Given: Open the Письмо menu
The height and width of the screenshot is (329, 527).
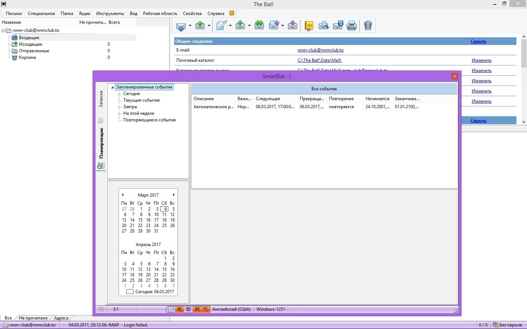Looking at the screenshot, I should (x=14, y=14).
